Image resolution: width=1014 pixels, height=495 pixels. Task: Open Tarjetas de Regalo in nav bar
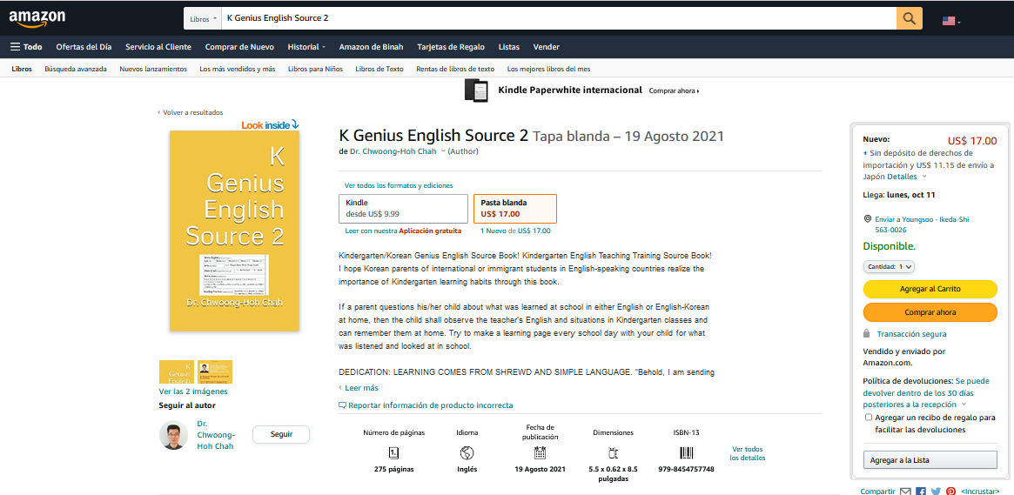pos(451,46)
